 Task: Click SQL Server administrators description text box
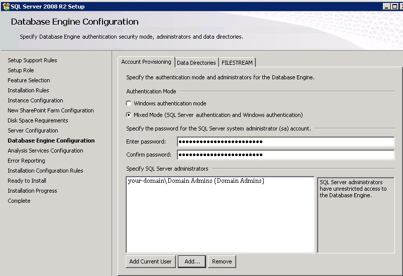(356, 215)
